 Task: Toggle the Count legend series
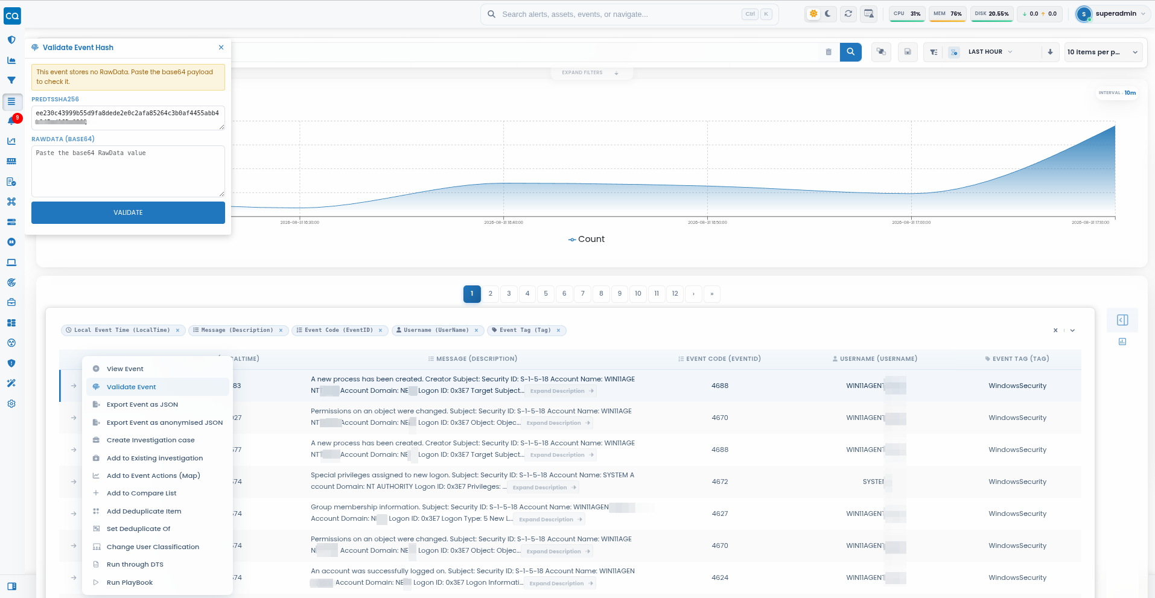click(x=587, y=240)
